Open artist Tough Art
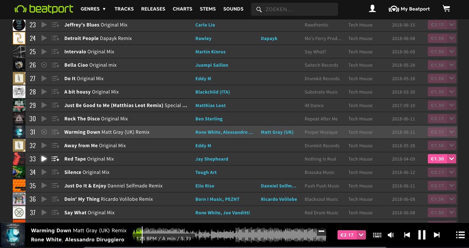 pyautogui.click(x=206, y=172)
